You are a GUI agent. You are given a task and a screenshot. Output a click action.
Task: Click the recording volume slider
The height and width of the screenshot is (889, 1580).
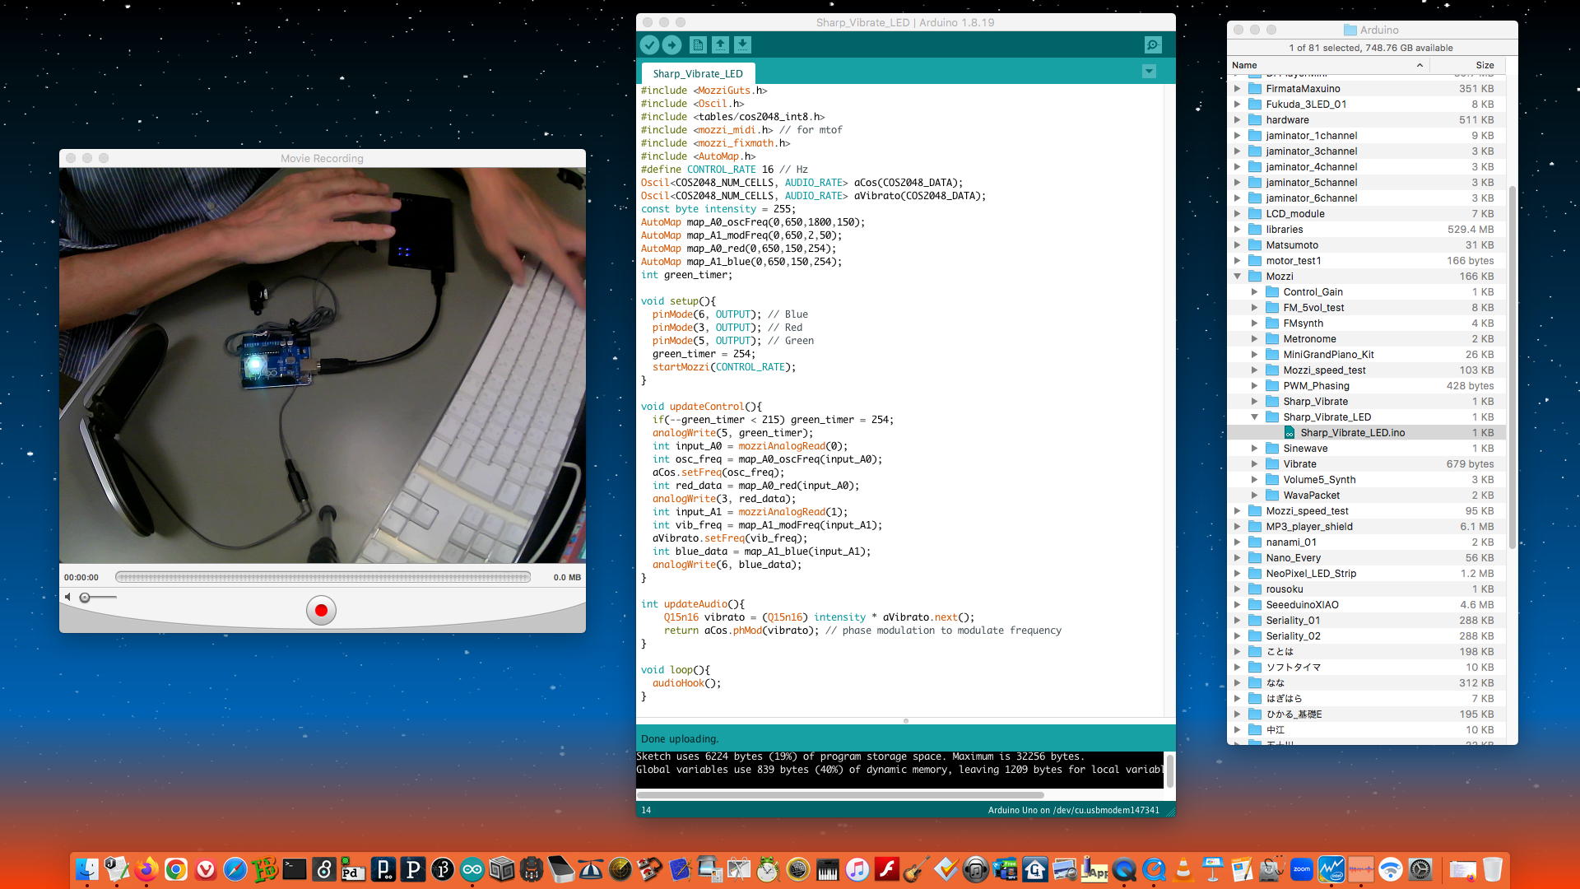99,598
